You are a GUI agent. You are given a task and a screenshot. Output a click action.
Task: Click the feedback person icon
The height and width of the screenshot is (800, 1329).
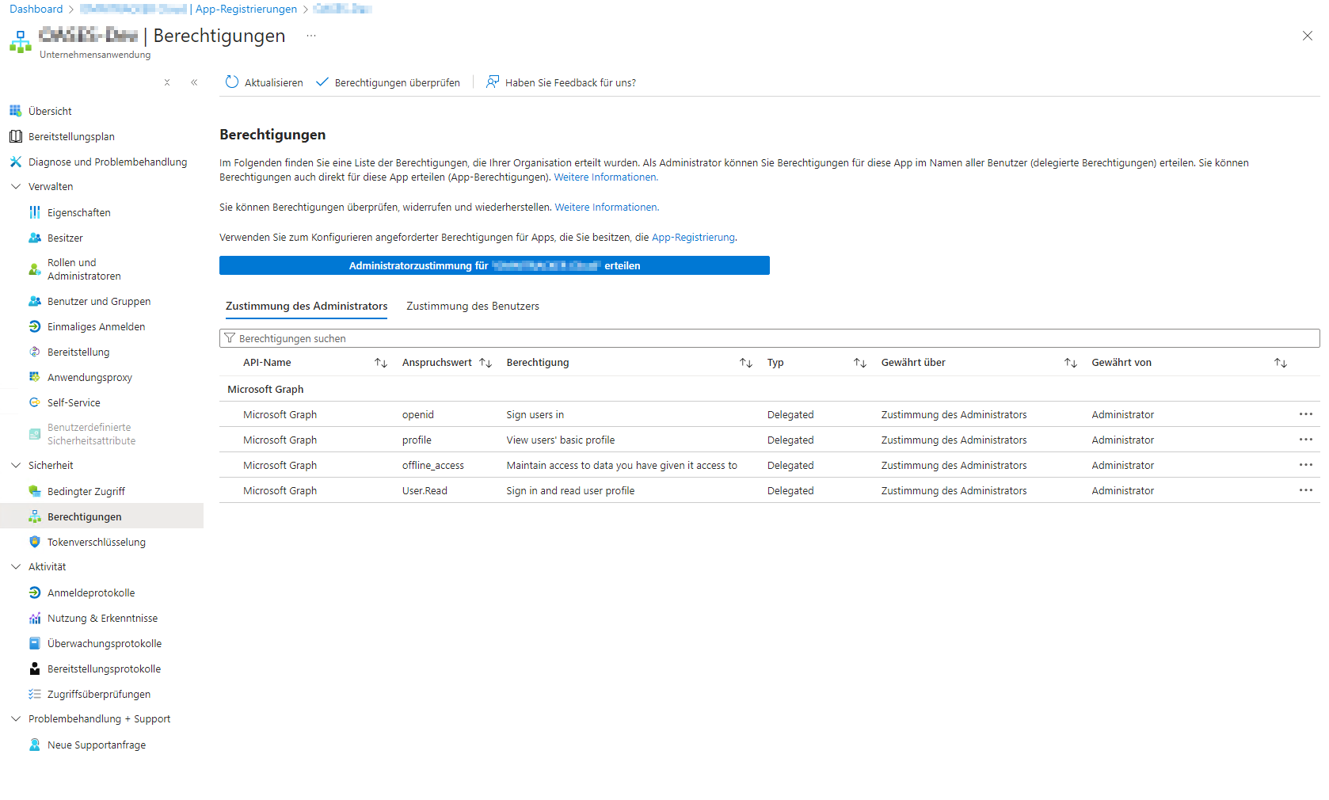[x=493, y=82]
